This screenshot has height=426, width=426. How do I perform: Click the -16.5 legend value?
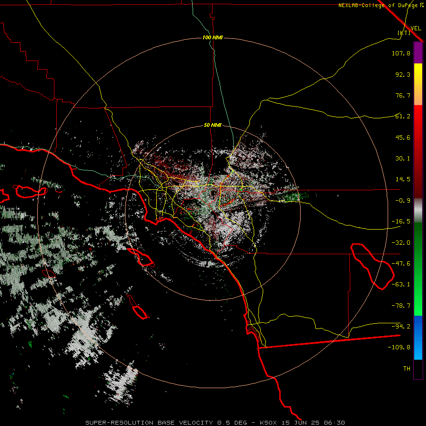[401, 222]
